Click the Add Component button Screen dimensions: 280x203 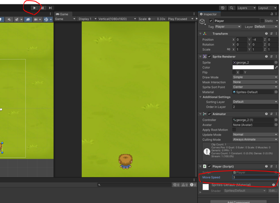pyautogui.click(x=238, y=202)
